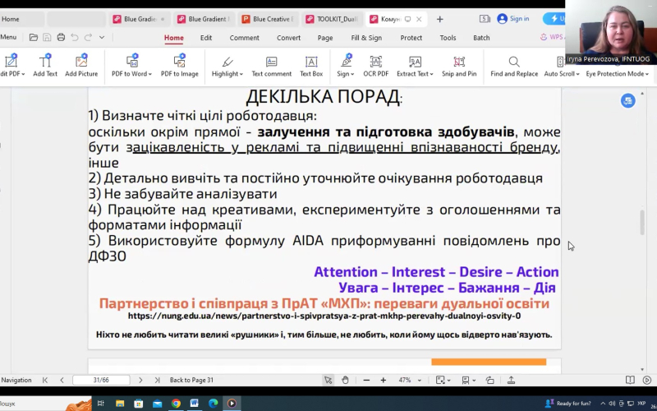The height and width of the screenshot is (411, 657).
Task: Open the Batch ribbon tab
Action: click(x=481, y=38)
